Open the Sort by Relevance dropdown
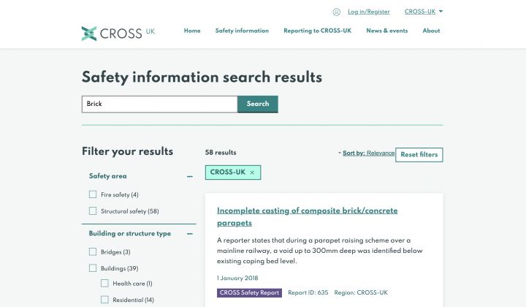This screenshot has height=307, width=526. tap(366, 153)
